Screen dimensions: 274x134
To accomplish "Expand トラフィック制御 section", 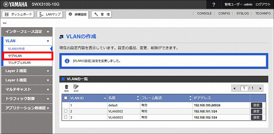I will pyautogui.click(x=27, y=99).
